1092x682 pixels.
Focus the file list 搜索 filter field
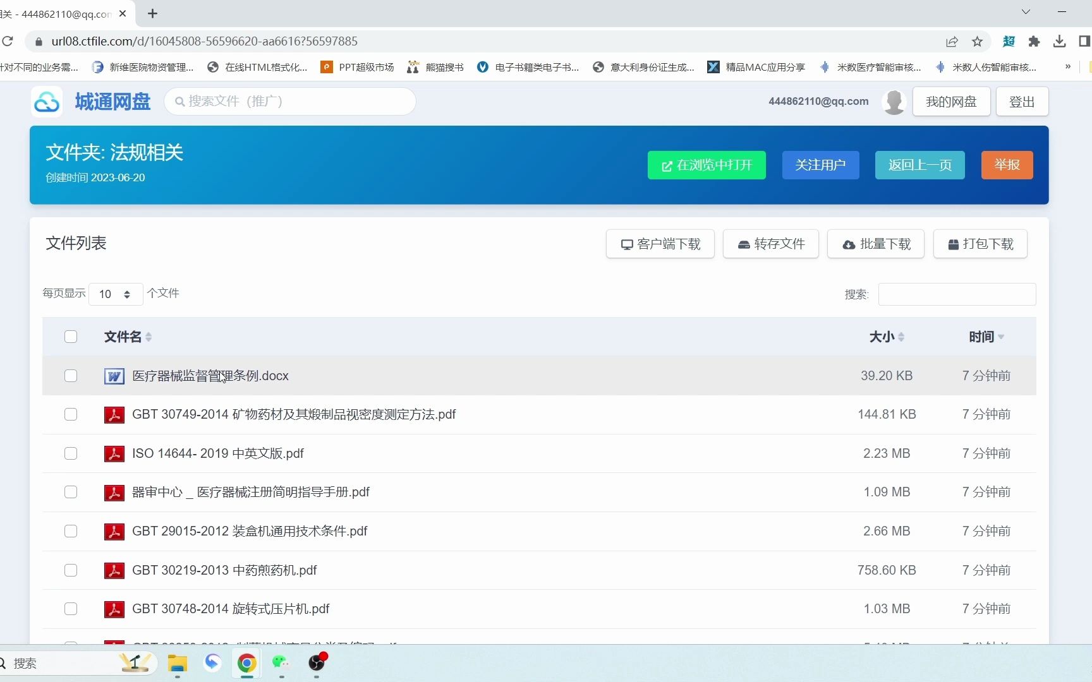(x=957, y=294)
